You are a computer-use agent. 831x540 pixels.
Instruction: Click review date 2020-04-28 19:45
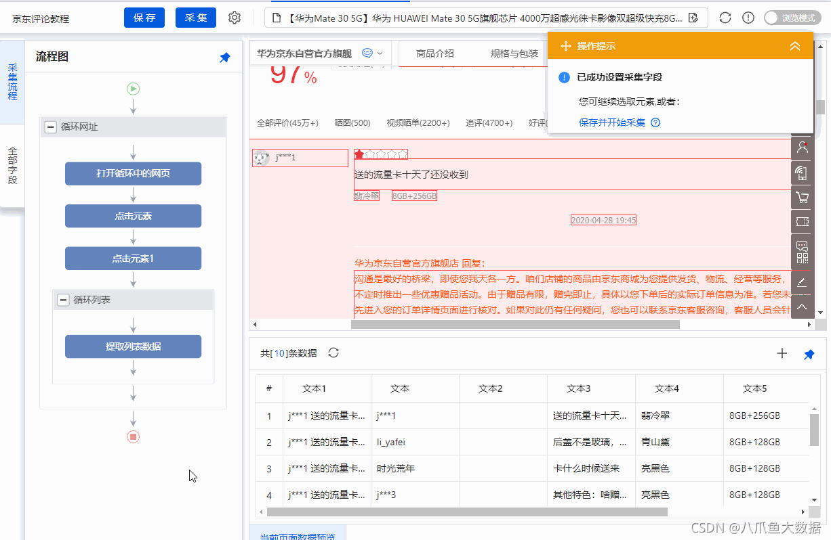(603, 220)
